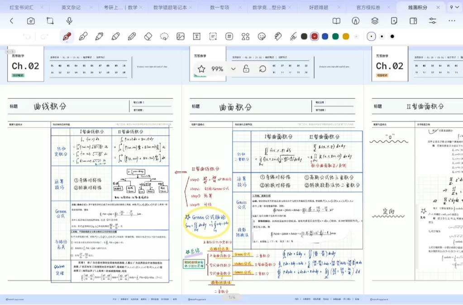Expand the zoom percentage chevron

[x=233, y=69]
